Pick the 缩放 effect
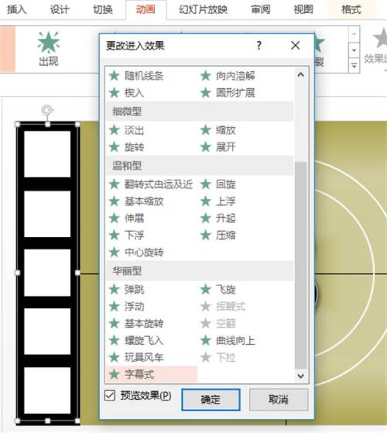 [x=218, y=130]
